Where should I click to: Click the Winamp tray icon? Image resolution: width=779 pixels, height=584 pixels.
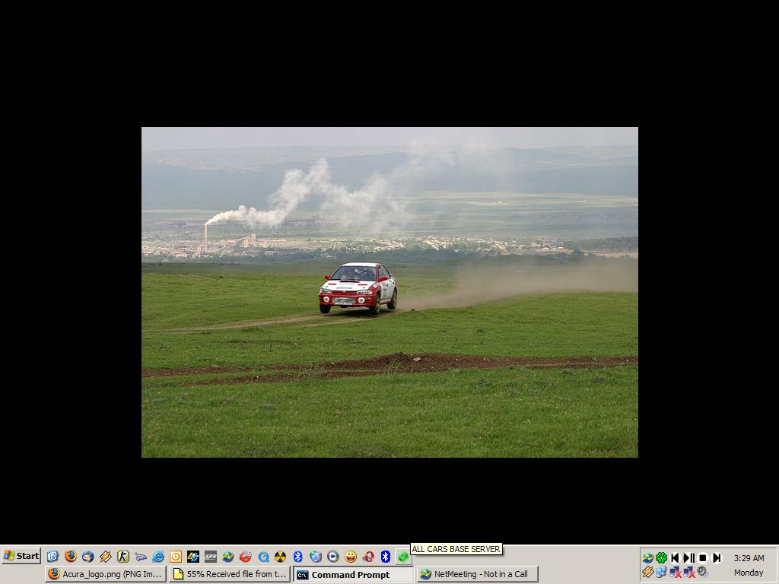647,572
